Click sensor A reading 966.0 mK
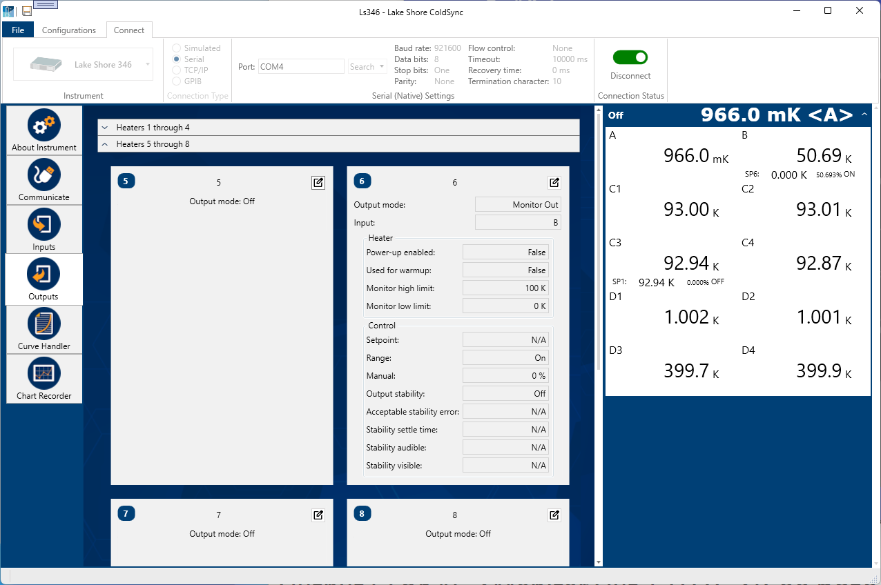 coord(695,156)
